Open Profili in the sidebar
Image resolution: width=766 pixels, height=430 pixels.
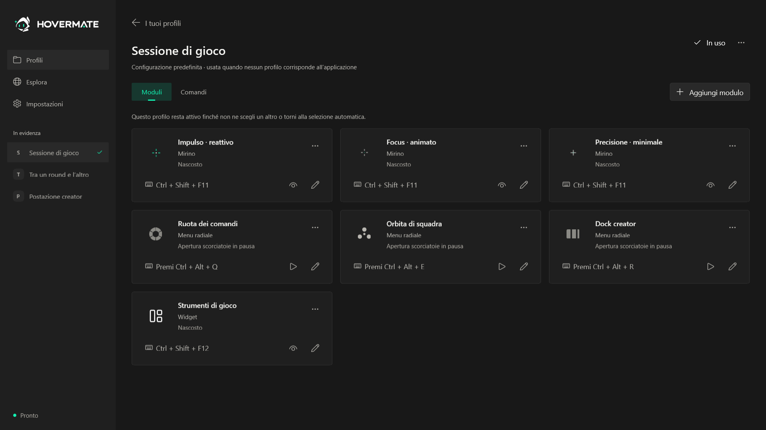click(58, 60)
